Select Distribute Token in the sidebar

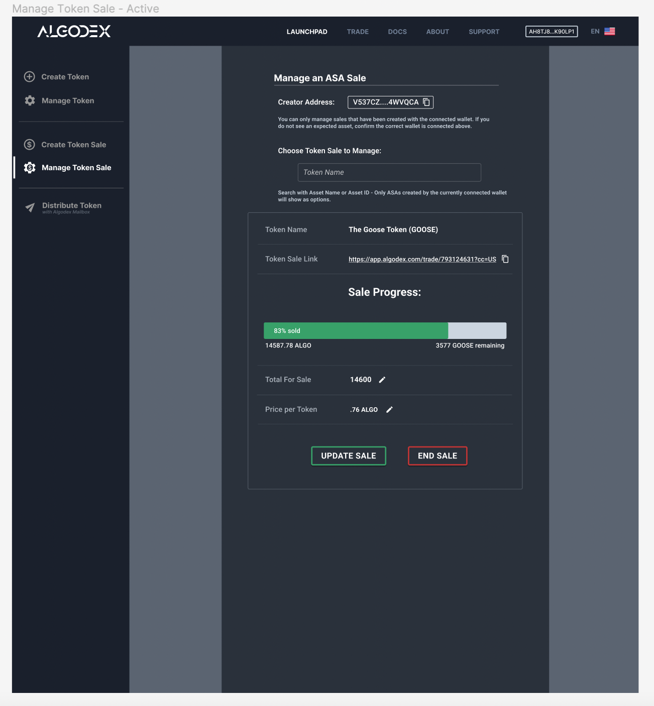(x=72, y=205)
